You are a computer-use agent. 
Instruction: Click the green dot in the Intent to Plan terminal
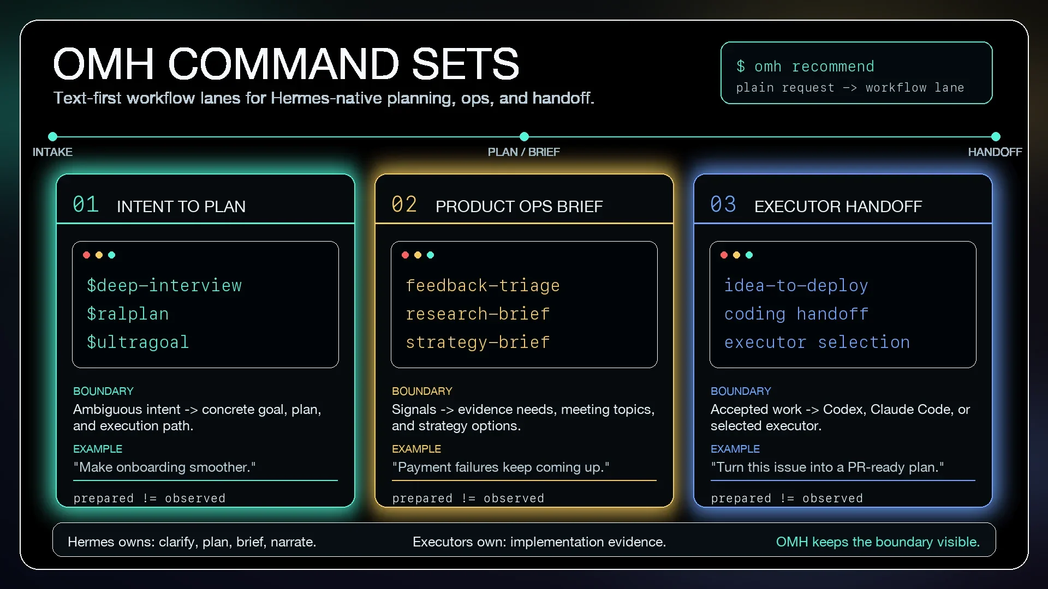click(111, 255)
